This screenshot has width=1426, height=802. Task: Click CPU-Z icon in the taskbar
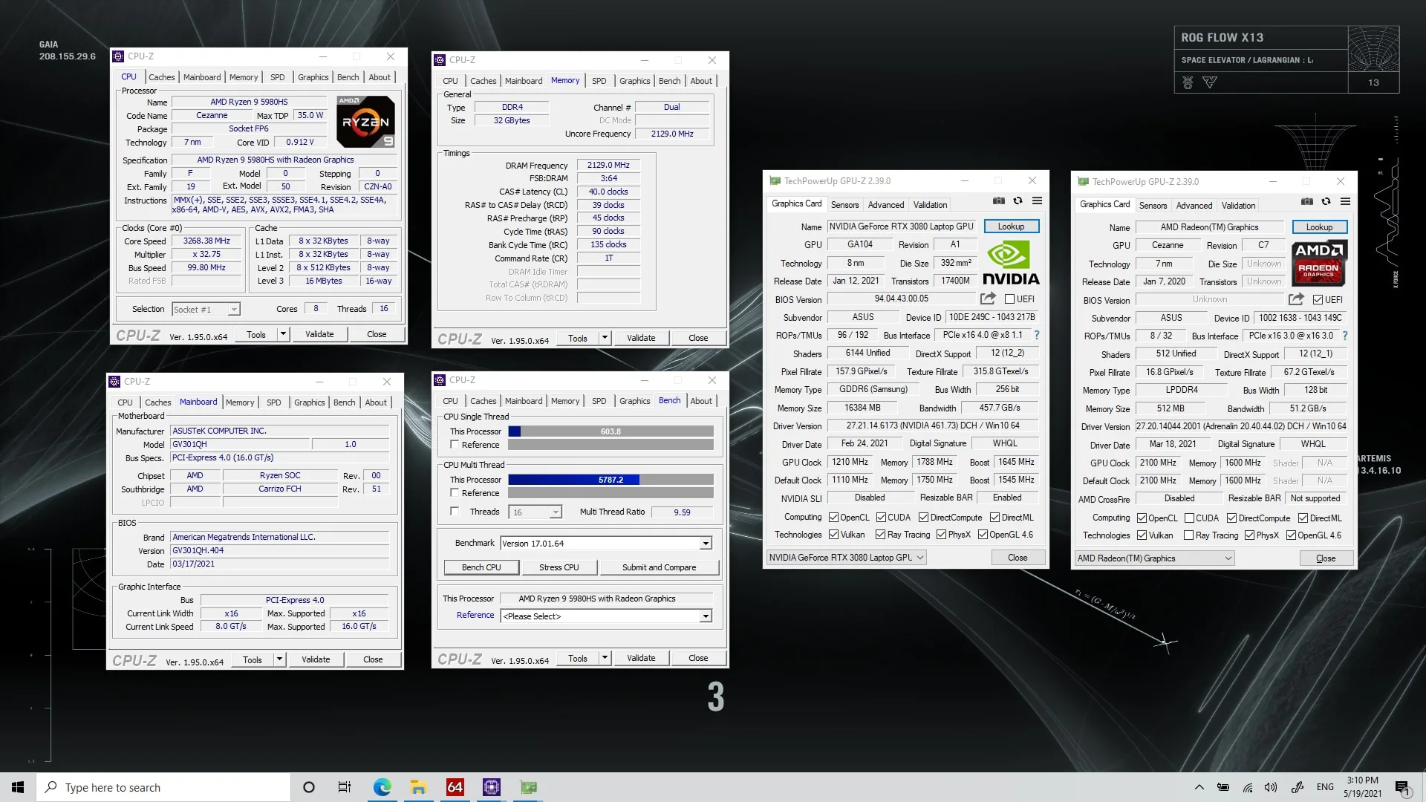tap(492, 787)
